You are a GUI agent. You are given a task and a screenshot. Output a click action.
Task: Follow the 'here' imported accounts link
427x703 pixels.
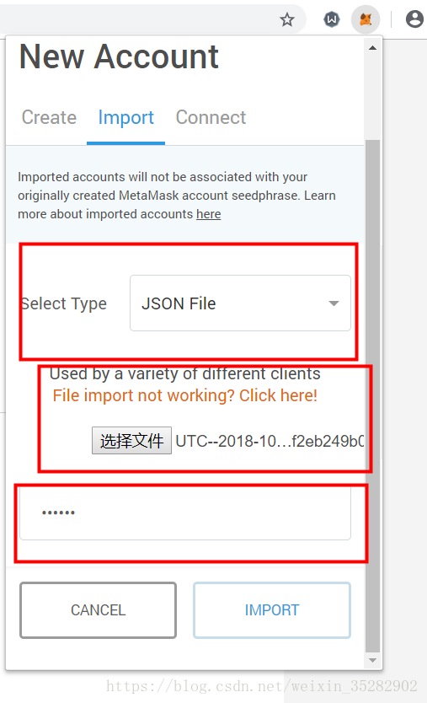pyautogui.click(x=208, y=214)
